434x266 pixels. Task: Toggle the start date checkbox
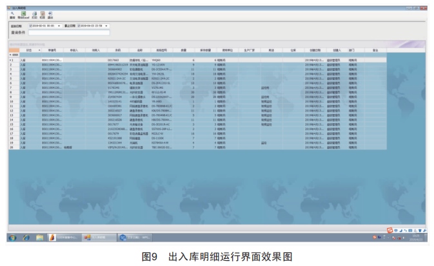pos(32,24)
